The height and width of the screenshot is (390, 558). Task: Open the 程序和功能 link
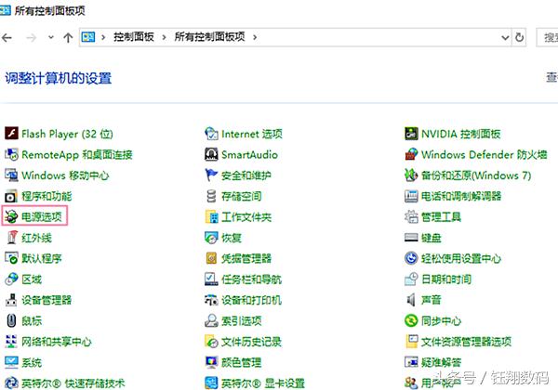pos(46,196)
